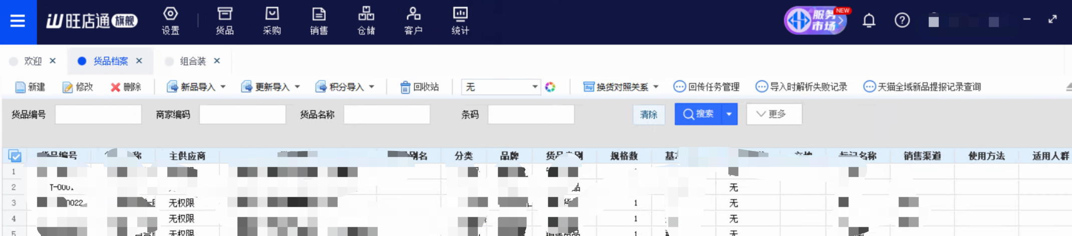Click the 货品名称 input field
1072x236 pixels.
tap(386, 114)
